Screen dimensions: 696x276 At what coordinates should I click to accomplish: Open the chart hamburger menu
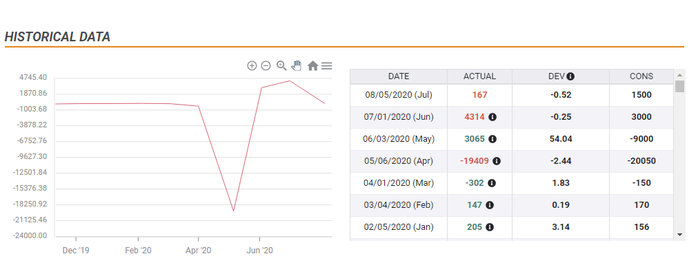(x=327, y=65)
